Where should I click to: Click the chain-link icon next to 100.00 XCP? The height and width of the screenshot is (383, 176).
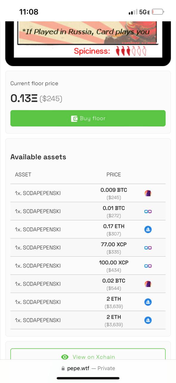click(148, 266)
